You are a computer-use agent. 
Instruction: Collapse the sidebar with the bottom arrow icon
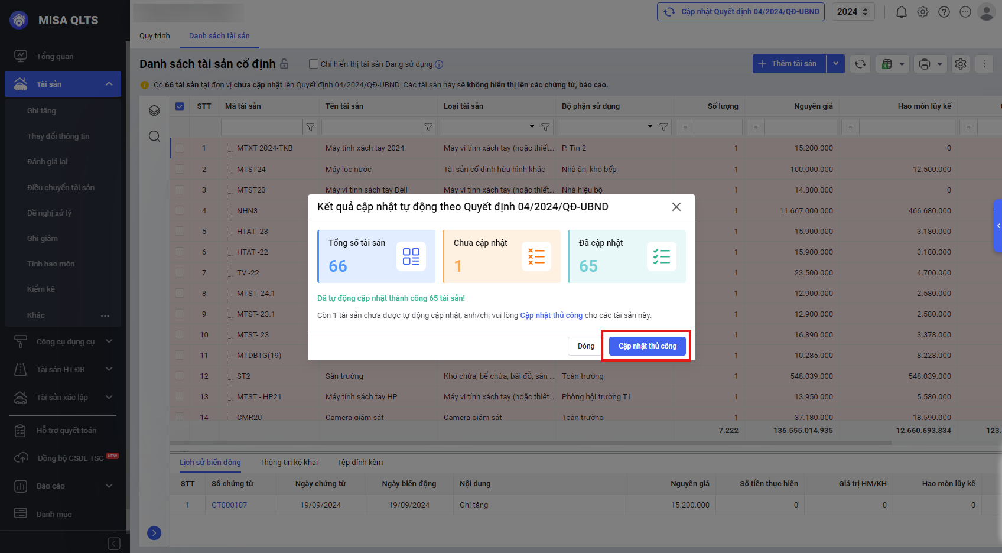(114, 544)
